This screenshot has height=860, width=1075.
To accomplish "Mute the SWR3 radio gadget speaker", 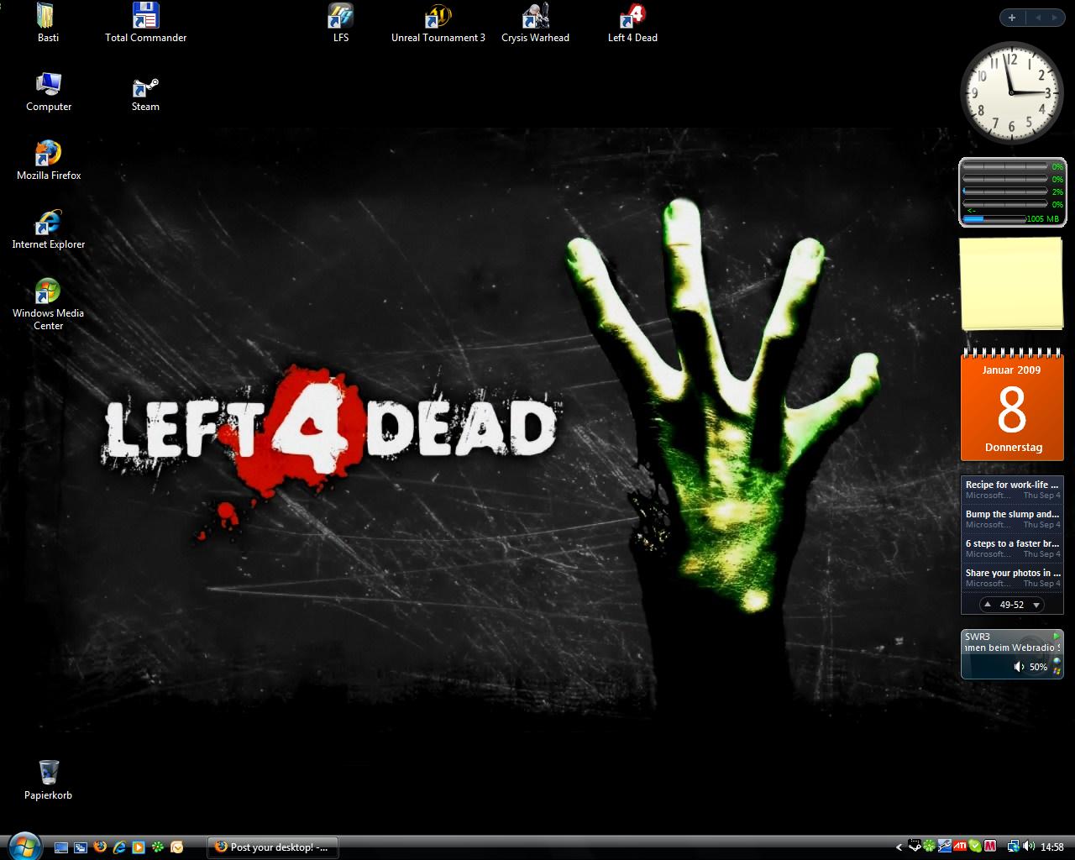I will [x=1019, y=667].
